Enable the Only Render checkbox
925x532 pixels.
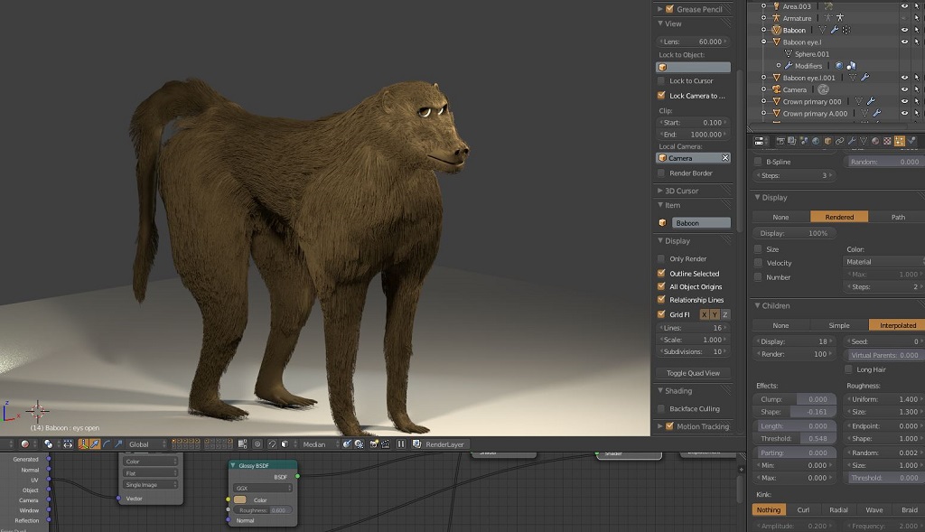(x=661, y=259)
